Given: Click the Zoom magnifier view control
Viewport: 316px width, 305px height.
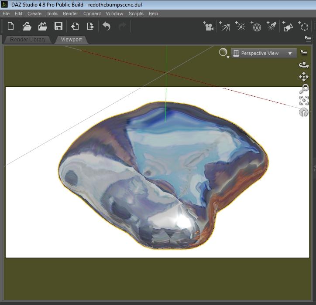Looking at the screenshot, I should (x=304, y=88).
